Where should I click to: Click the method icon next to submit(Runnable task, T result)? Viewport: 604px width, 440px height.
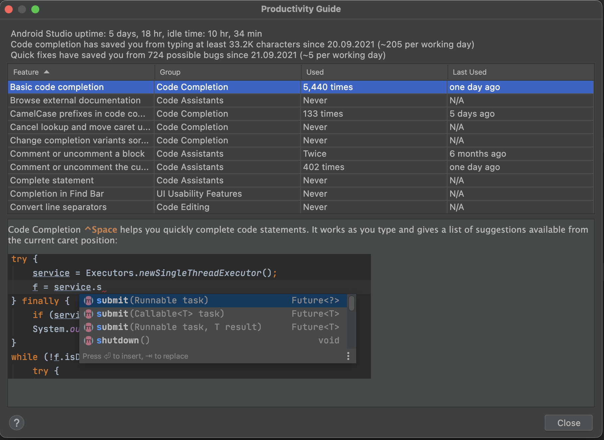point(88,327)
